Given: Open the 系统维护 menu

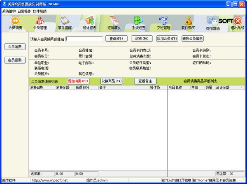Looking at the screenshot, I should 9,11.
